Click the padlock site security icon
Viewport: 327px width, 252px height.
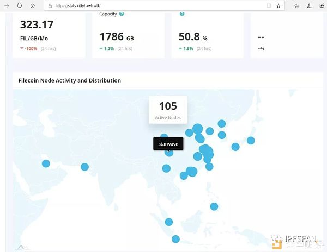point(50,6)
